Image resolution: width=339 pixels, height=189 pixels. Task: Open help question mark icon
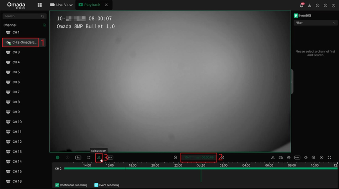[317, 5]
